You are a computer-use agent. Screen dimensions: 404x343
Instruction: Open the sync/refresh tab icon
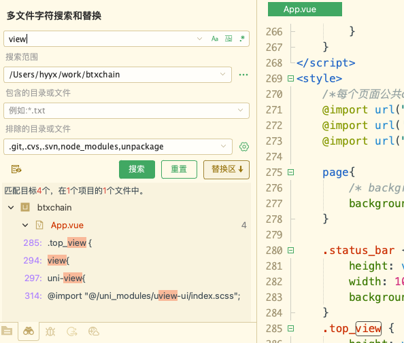tap(72, 331)
